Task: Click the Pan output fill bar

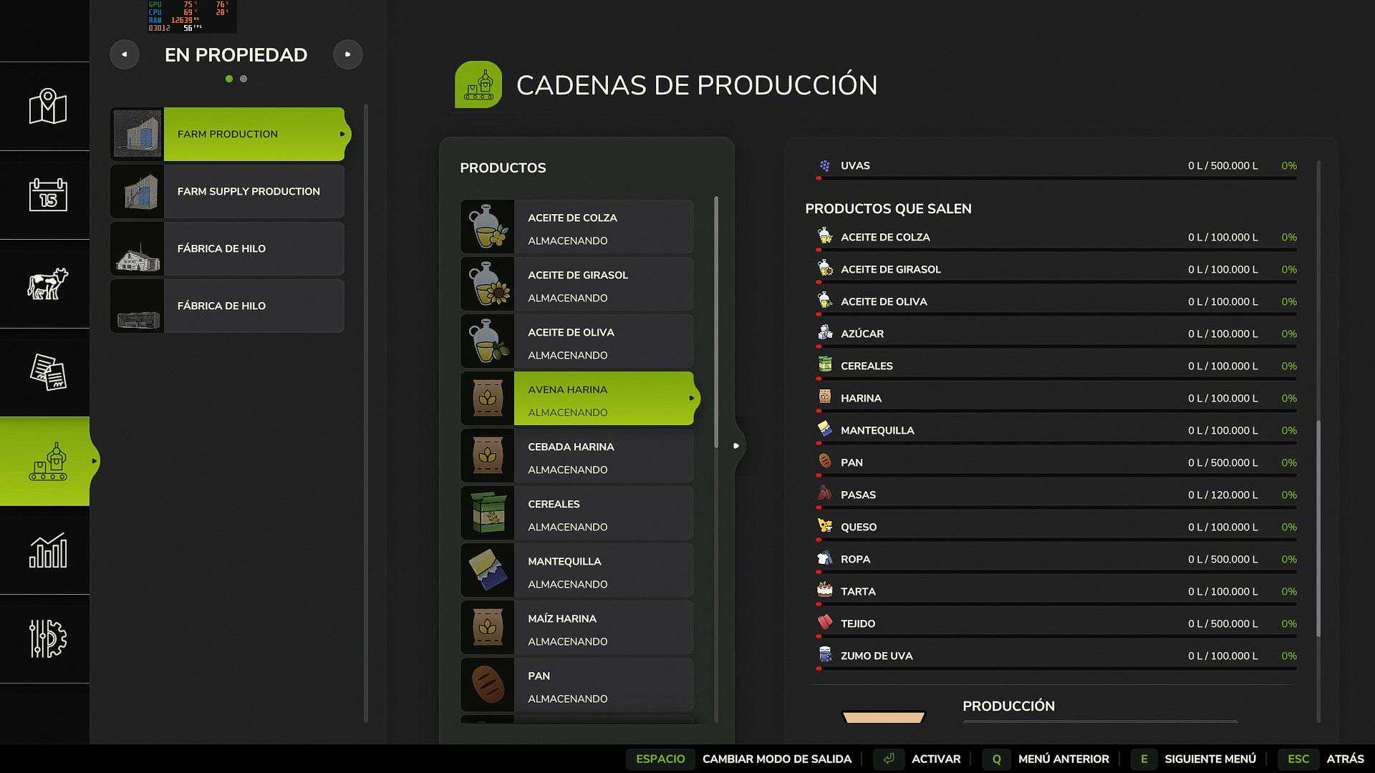Action: tap(1057, 475)
